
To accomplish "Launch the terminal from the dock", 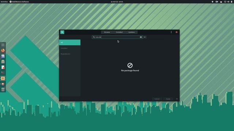I will coord(3,73).
